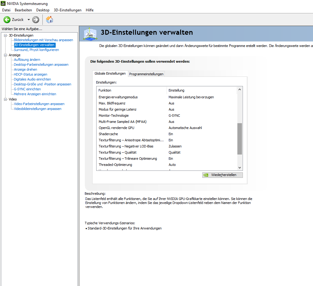Open Desktop-Größe und -Position anpassen
This screenshot has width=313, height=286.
pos(42,84)
